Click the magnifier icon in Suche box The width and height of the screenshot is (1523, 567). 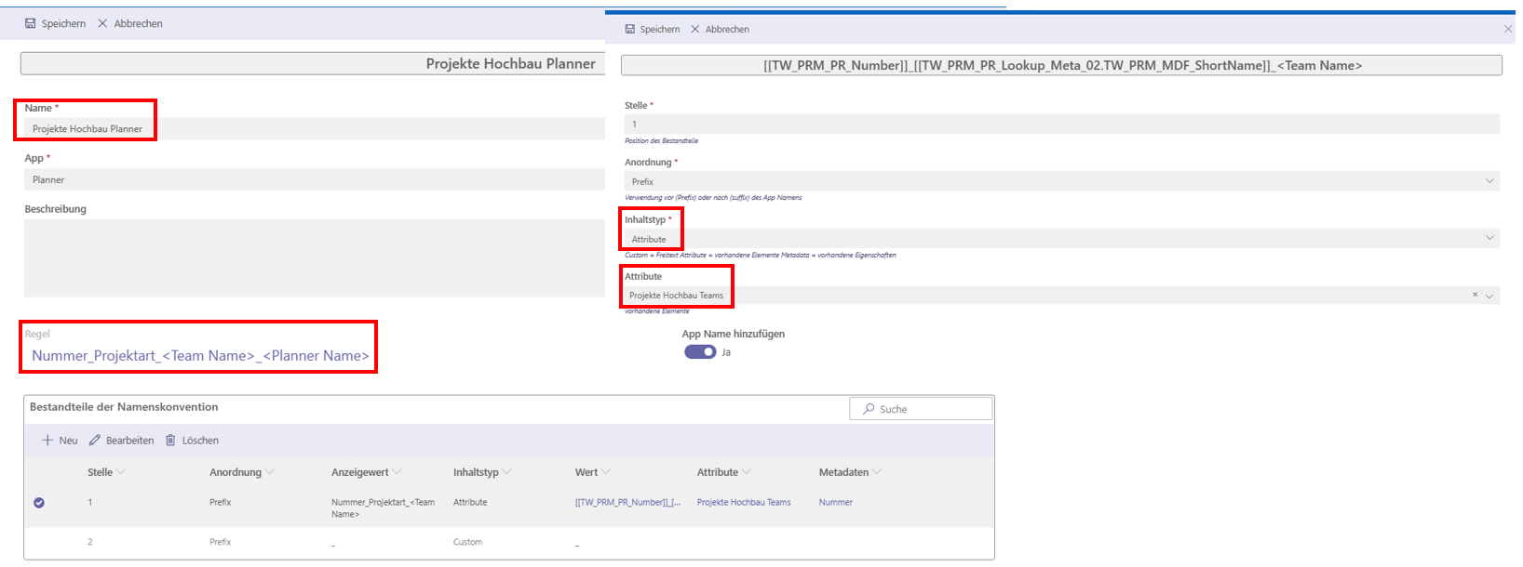869,409
